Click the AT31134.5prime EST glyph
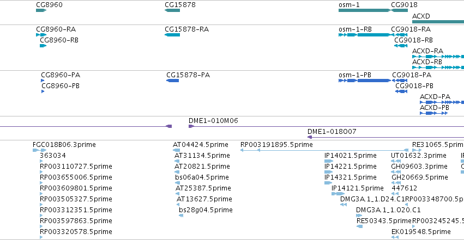The height and width of the screenshot is (240, 464). (x=177, y=161)
